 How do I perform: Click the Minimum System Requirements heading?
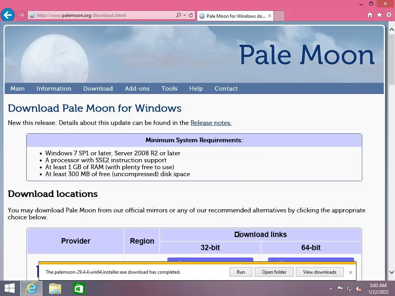click(194, 140)
